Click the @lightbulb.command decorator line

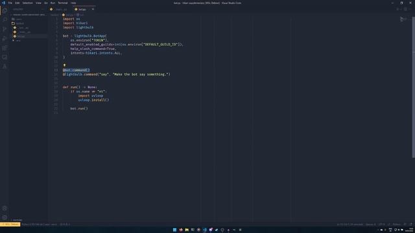117,74
